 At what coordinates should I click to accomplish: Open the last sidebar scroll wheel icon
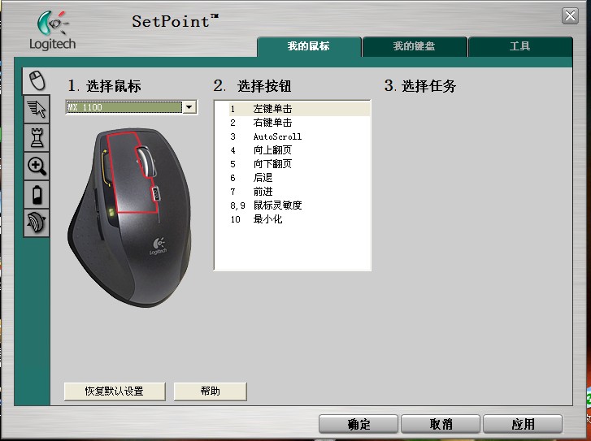click(x=37, y=223)
